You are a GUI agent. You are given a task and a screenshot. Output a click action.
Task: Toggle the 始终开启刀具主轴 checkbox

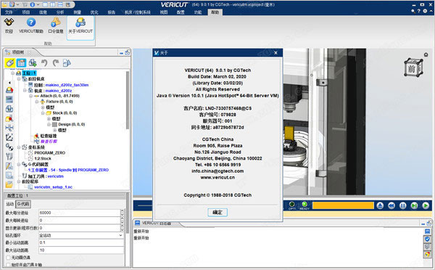click(x=8, y=265)
